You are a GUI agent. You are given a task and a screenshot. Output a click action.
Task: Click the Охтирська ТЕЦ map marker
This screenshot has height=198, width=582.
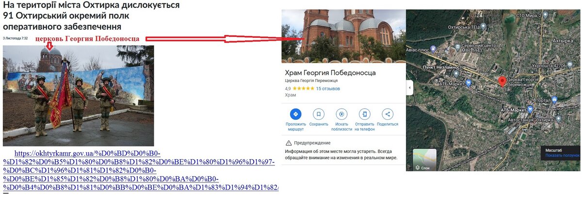[x=484, y=27]
